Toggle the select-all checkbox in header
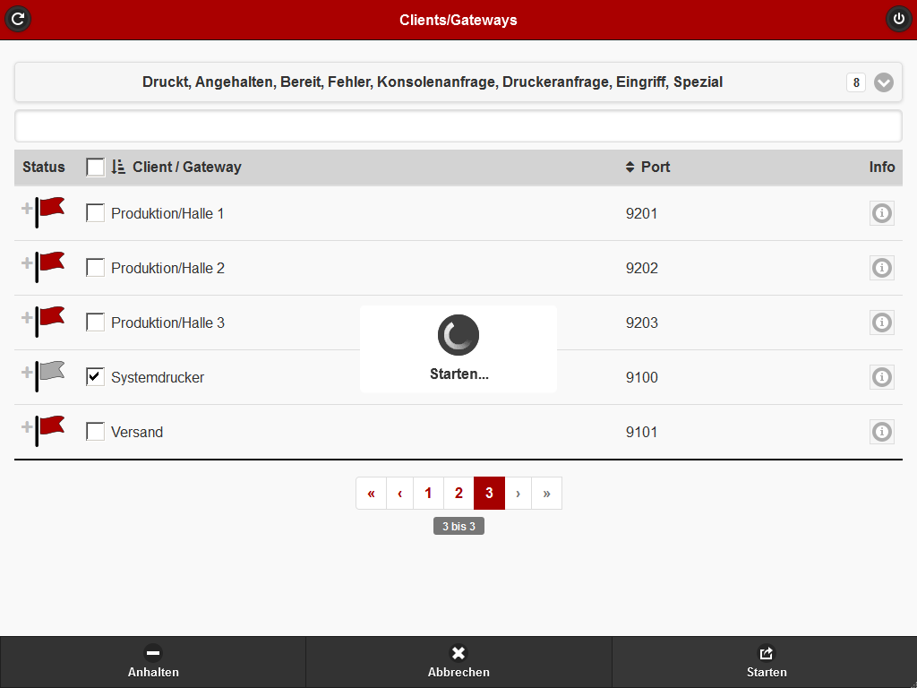Viewport: 917px width, 688px height. pyautogui.click(x=95, y=168)
